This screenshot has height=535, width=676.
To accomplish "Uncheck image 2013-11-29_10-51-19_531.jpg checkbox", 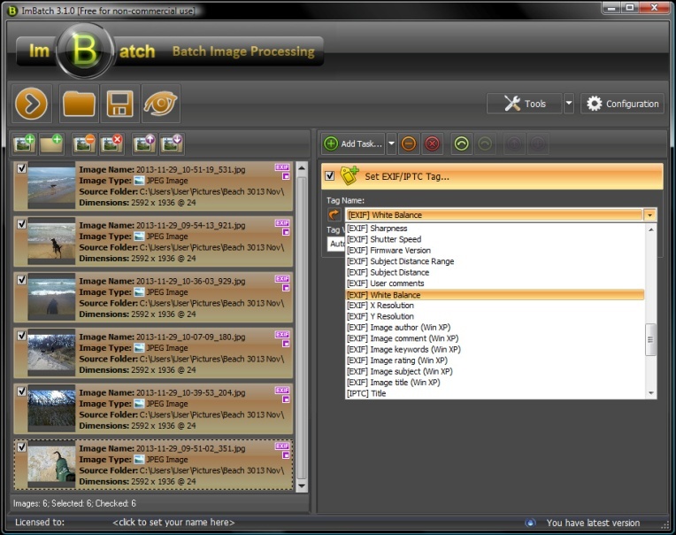I will coord(22,167).
